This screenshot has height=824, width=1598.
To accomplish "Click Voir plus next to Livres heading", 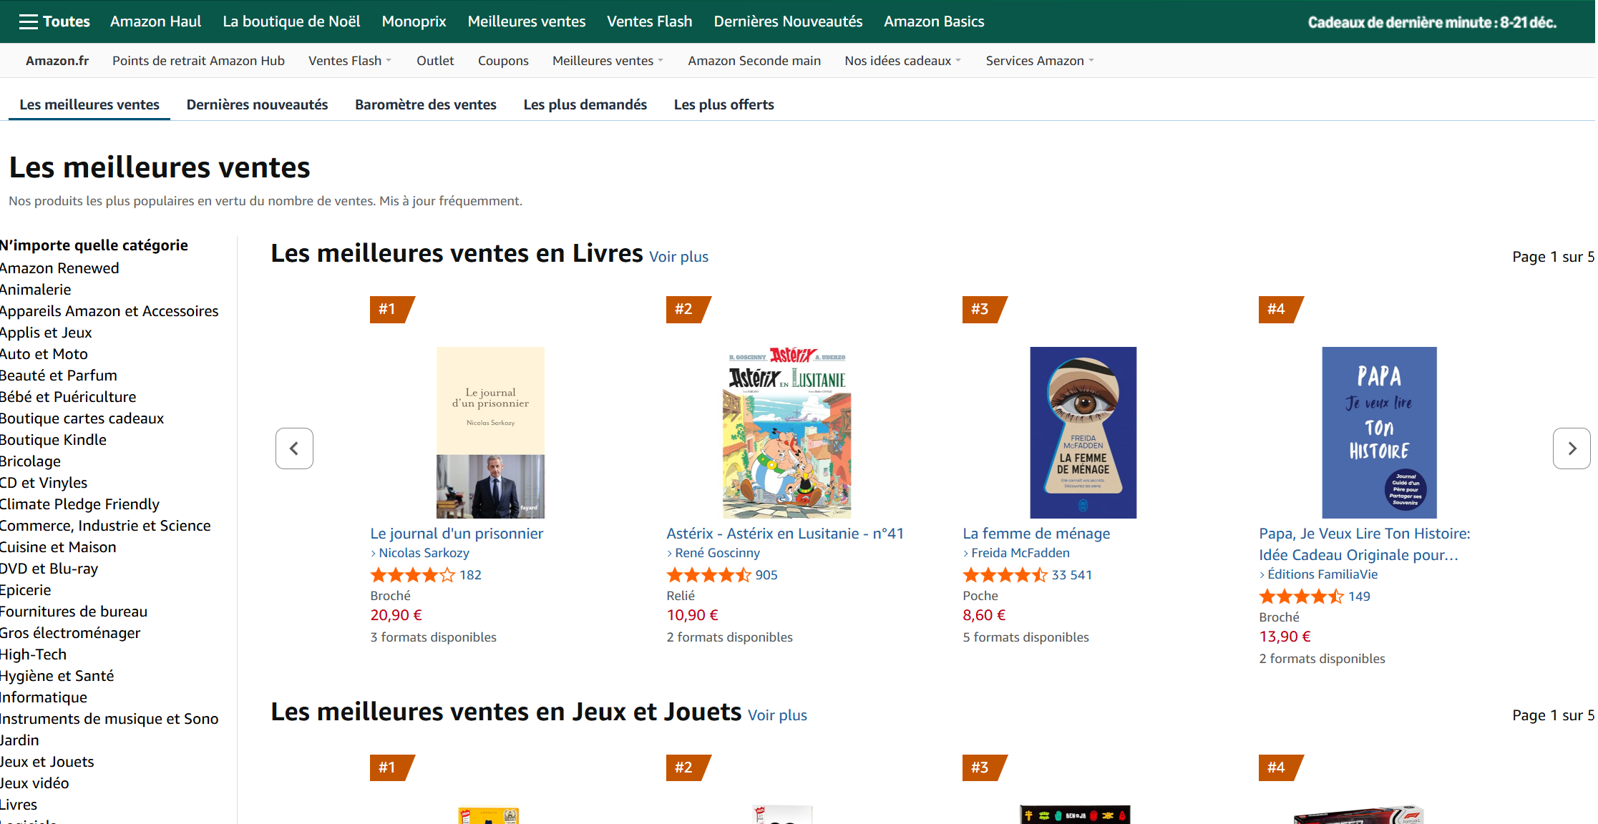I will (x=678, y=257).
